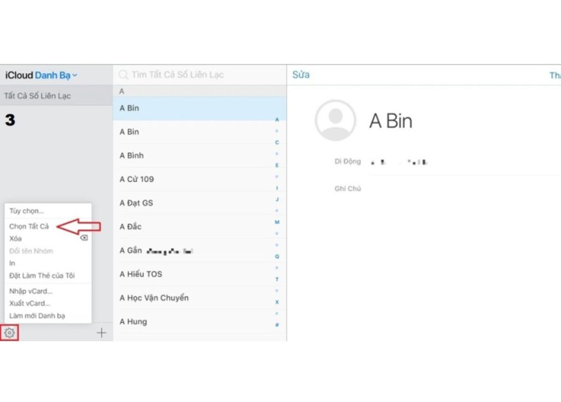Click the search magnifier icon
Image resolution: width=561 pixels, height=402 pixels.
123,74
